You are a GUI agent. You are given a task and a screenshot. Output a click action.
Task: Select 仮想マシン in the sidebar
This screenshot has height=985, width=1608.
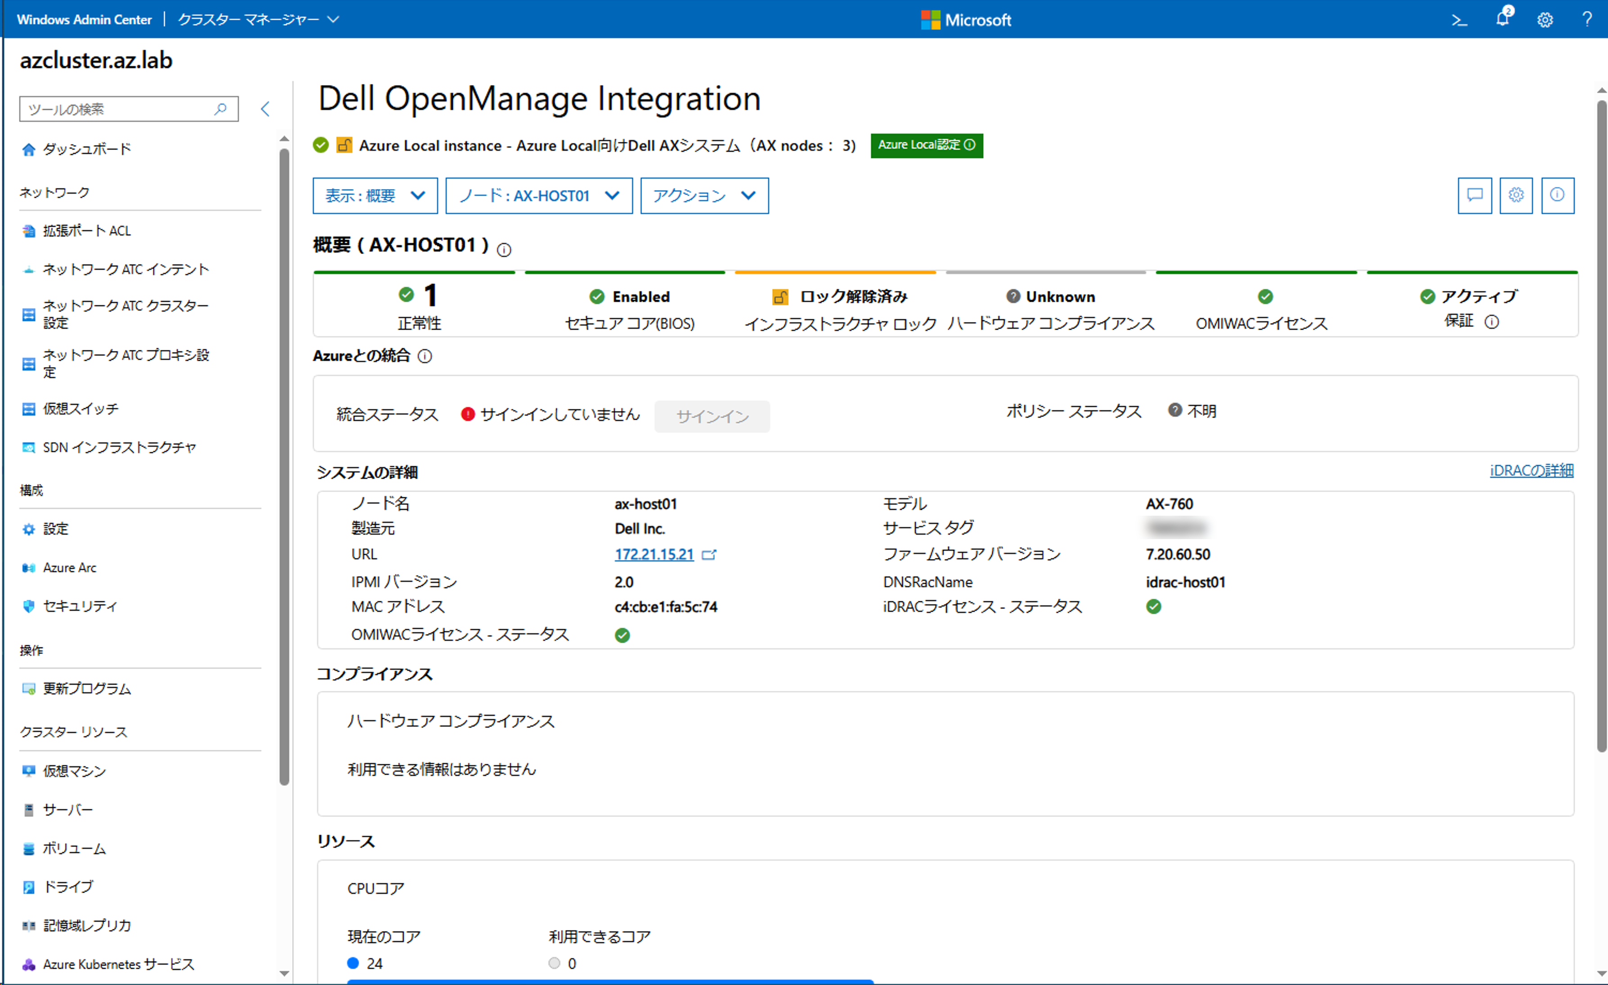[x=74, y=771]
